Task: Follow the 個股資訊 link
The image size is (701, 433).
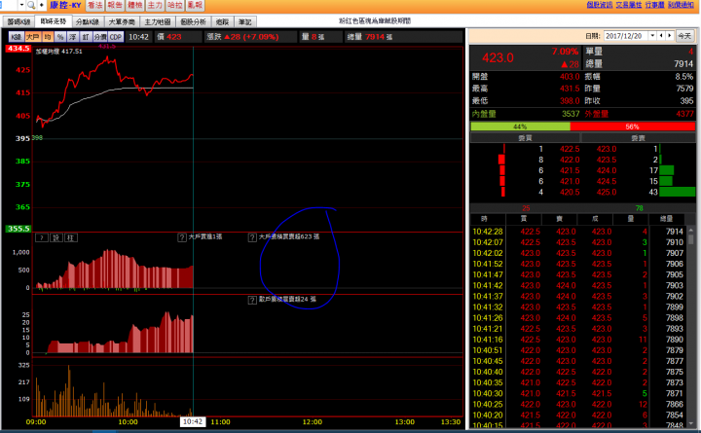Action: pos(600,5)
